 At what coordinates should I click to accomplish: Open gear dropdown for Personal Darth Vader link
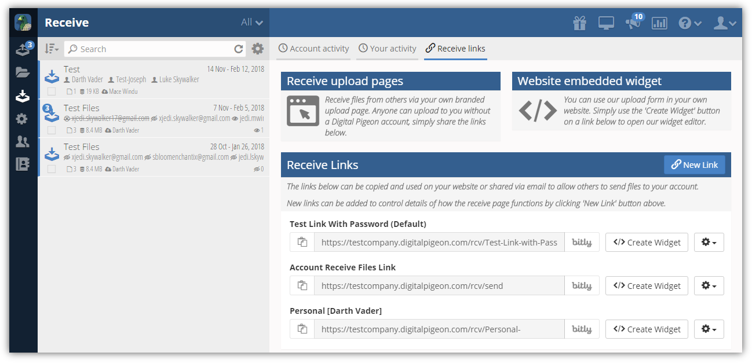709,329
